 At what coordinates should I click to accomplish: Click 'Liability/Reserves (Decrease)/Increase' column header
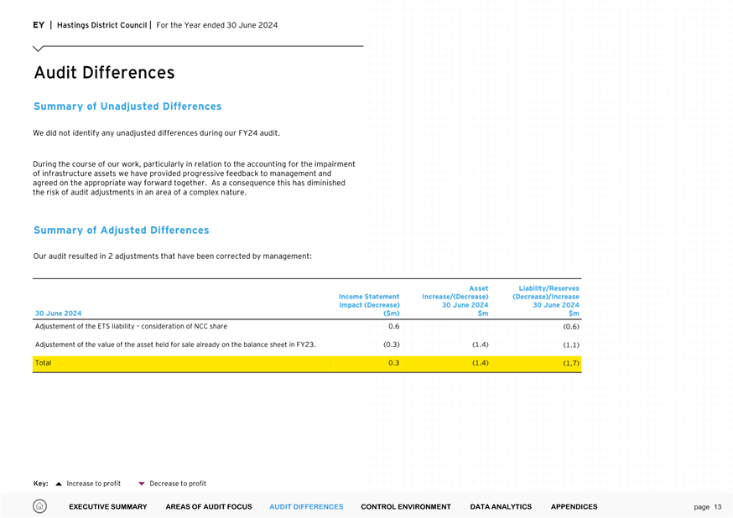coord(545,301)
